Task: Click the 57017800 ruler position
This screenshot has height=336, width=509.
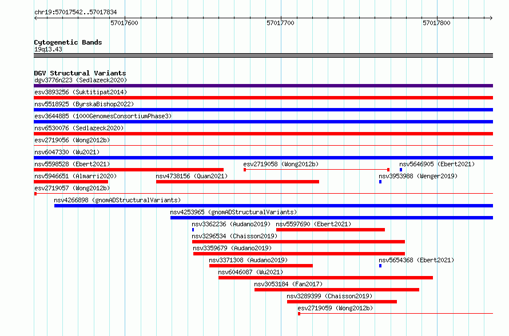Action: 436,23
